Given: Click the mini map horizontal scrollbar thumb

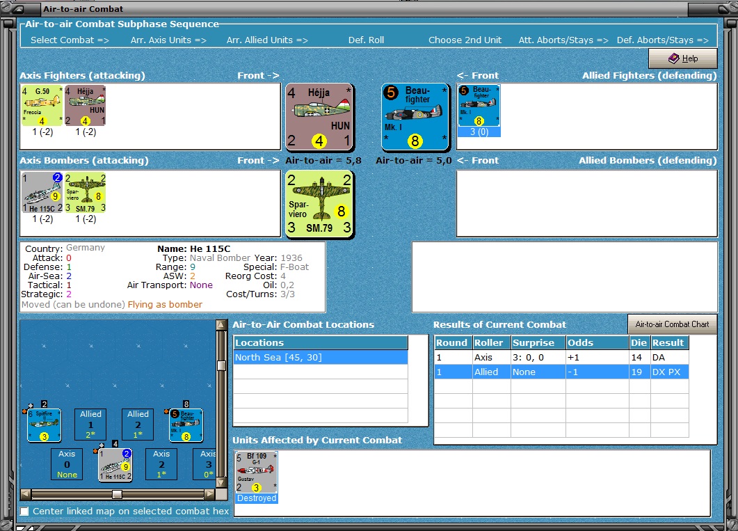Looking at the screenshot, I should [117, 494].
